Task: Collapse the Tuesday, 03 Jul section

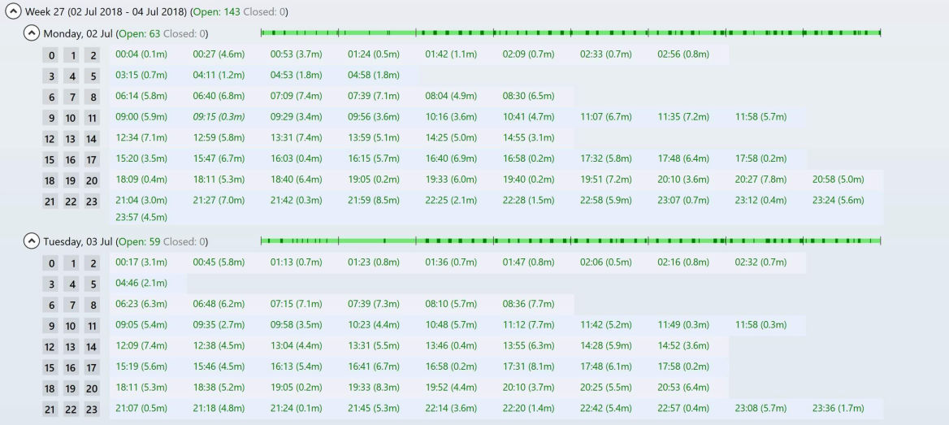Action: (31, 241)
